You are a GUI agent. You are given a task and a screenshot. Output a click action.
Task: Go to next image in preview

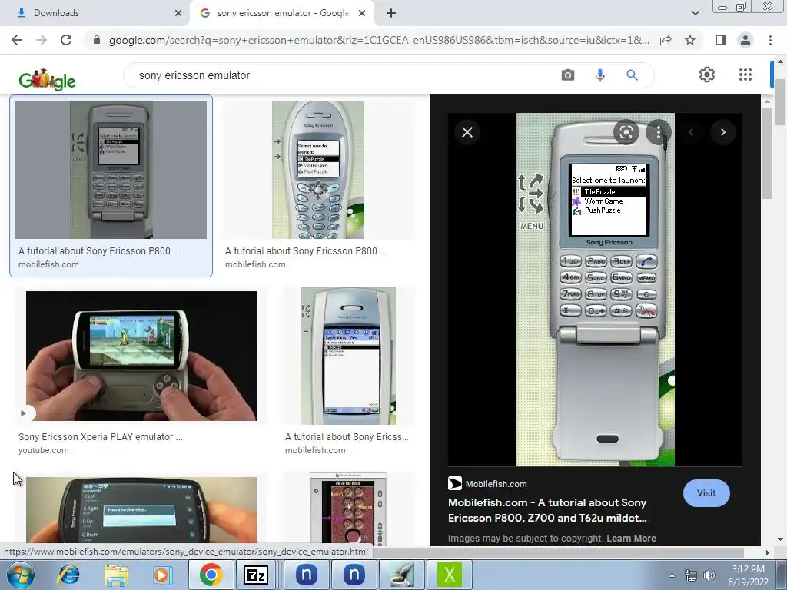[x=722, y=132]
